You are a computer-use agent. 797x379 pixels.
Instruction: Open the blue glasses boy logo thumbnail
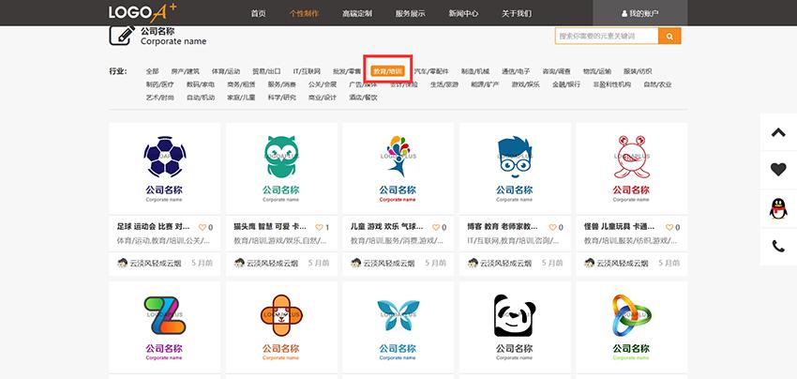(x=515, y=168)
